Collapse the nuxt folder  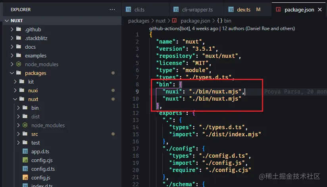(15, 99)
